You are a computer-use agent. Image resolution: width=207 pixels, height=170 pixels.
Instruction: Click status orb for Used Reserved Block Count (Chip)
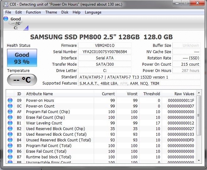[10, 129]
